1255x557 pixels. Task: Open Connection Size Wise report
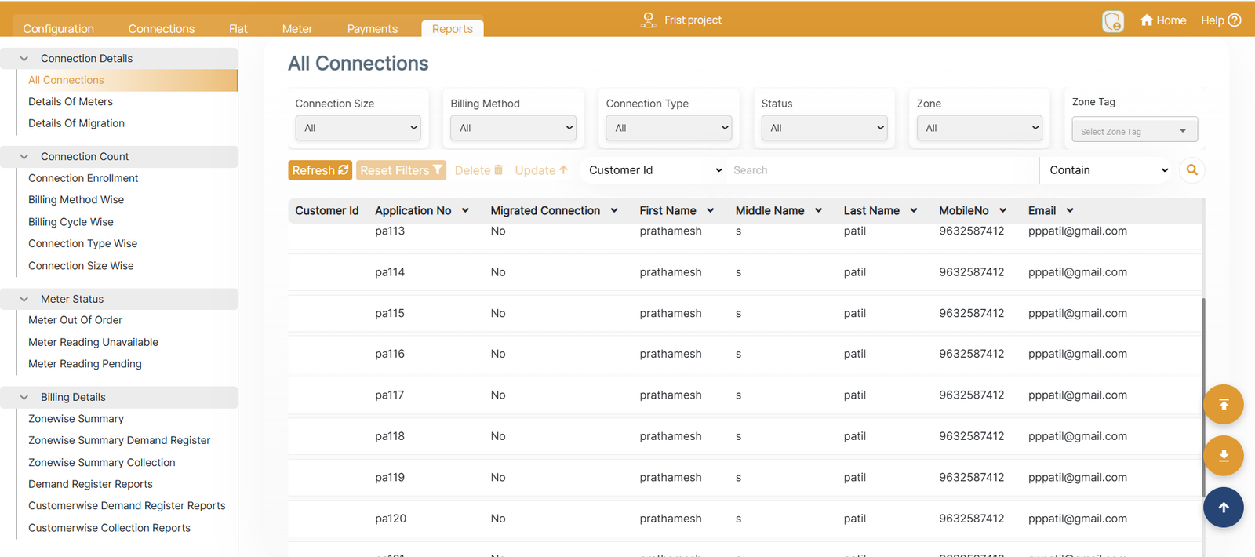coord(81,266)
